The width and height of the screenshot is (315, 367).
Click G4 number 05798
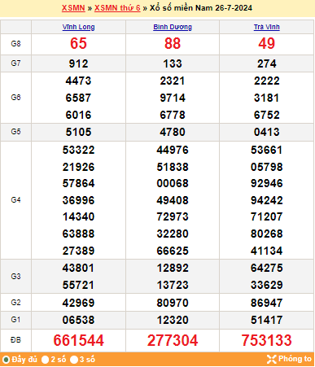pos(267,167)
